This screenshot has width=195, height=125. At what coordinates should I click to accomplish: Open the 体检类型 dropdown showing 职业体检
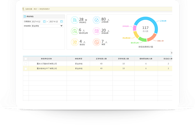click(x=47, y=26)
